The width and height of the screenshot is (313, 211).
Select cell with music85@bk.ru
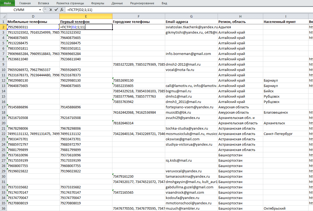coord(191,113)
